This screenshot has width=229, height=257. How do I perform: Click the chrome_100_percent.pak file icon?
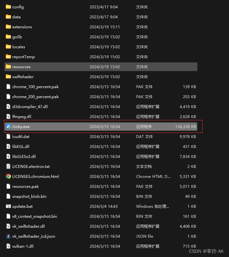8,87
